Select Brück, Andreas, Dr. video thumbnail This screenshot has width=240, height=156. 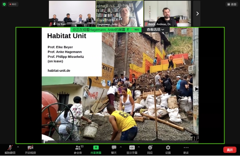click(x=168, y=13)
